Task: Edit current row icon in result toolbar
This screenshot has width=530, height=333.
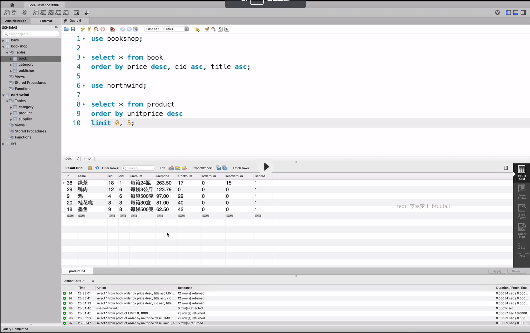Action: 171,168
